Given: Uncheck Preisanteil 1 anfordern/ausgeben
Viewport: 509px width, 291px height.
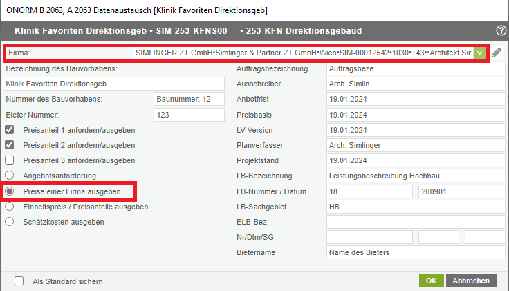Looking at the screenshot, I should [x=10, y=130].
